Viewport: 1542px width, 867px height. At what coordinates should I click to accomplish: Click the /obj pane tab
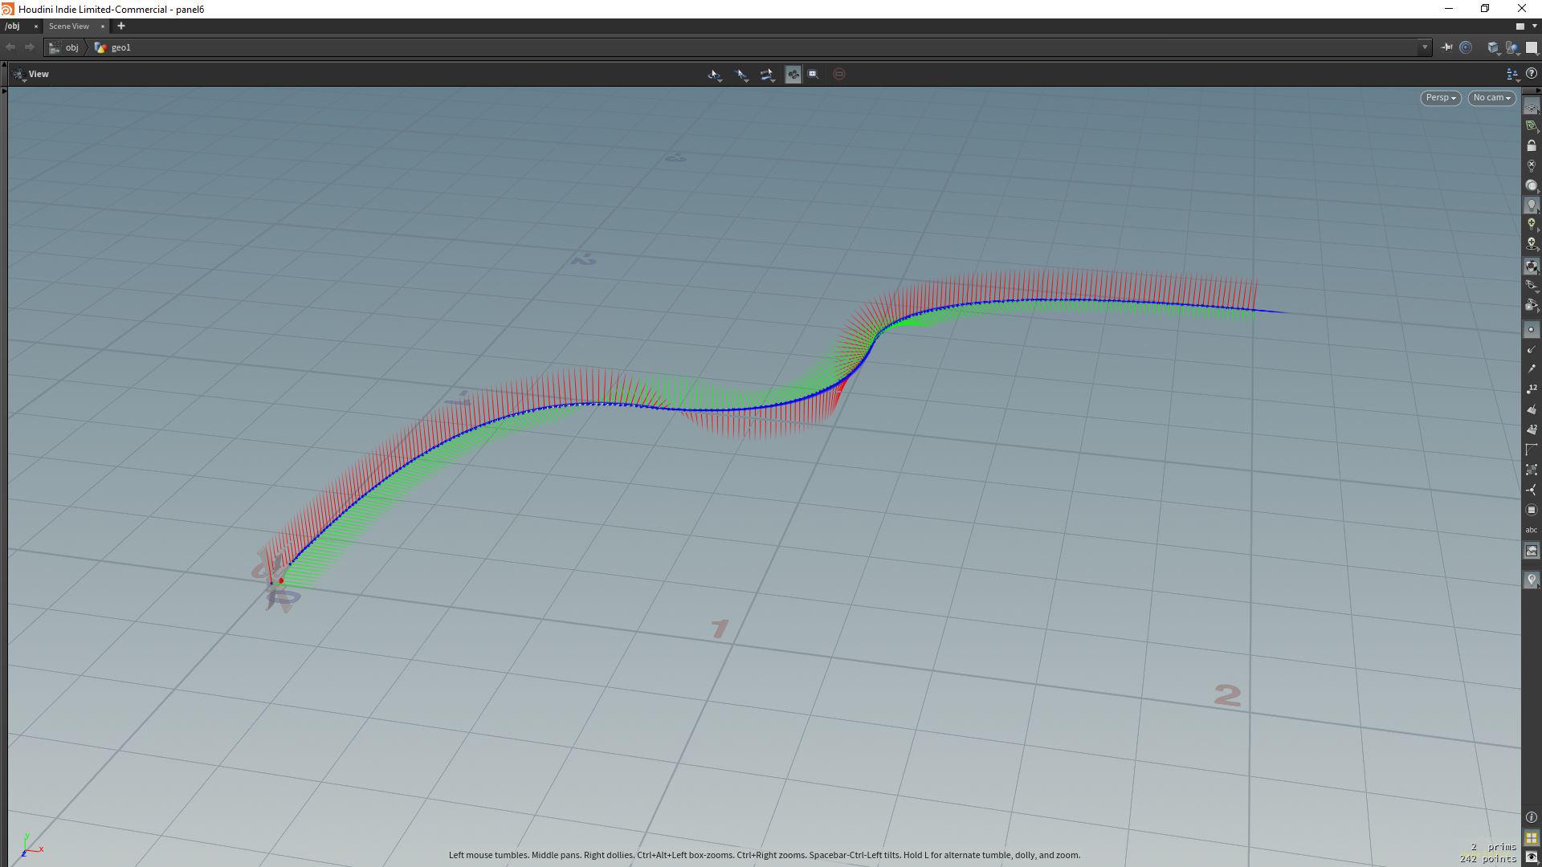pyautogui.click(x=12, y=26)
